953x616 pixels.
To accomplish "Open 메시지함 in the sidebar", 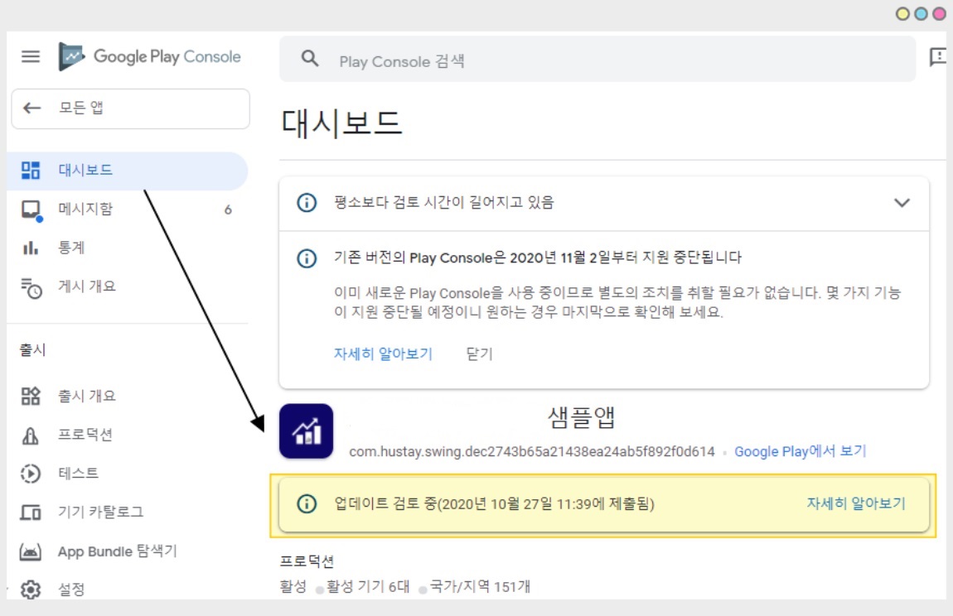I will tap(128, 209).
